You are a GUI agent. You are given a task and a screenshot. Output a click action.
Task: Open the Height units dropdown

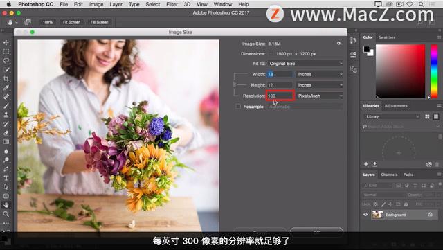point(320,85)
